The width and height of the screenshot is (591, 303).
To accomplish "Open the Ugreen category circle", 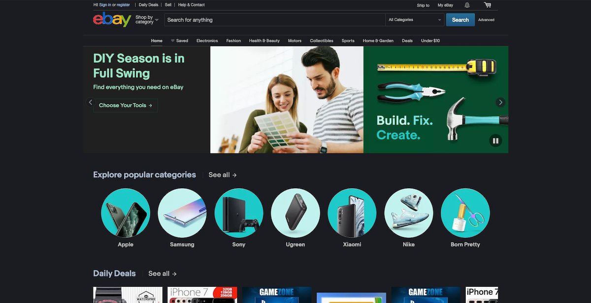I will (295, 213).
